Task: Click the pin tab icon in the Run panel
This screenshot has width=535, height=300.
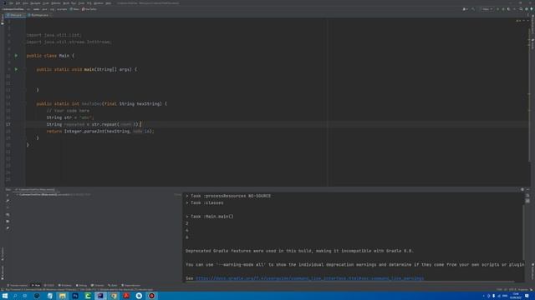Action: (x=8, y=227)
